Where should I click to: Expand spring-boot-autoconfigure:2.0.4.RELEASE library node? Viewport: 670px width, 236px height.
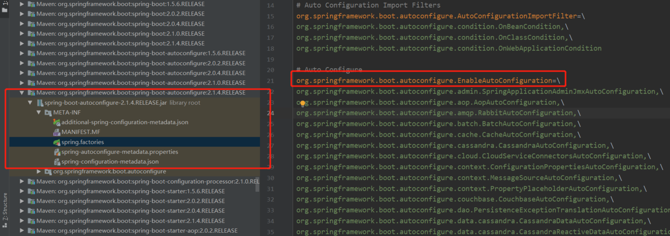pyautogui.click(x=22, y=73)
